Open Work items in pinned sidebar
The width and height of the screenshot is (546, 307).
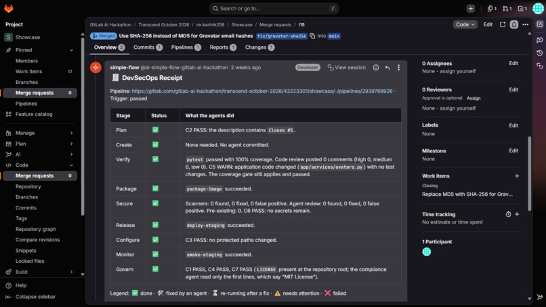29,71
